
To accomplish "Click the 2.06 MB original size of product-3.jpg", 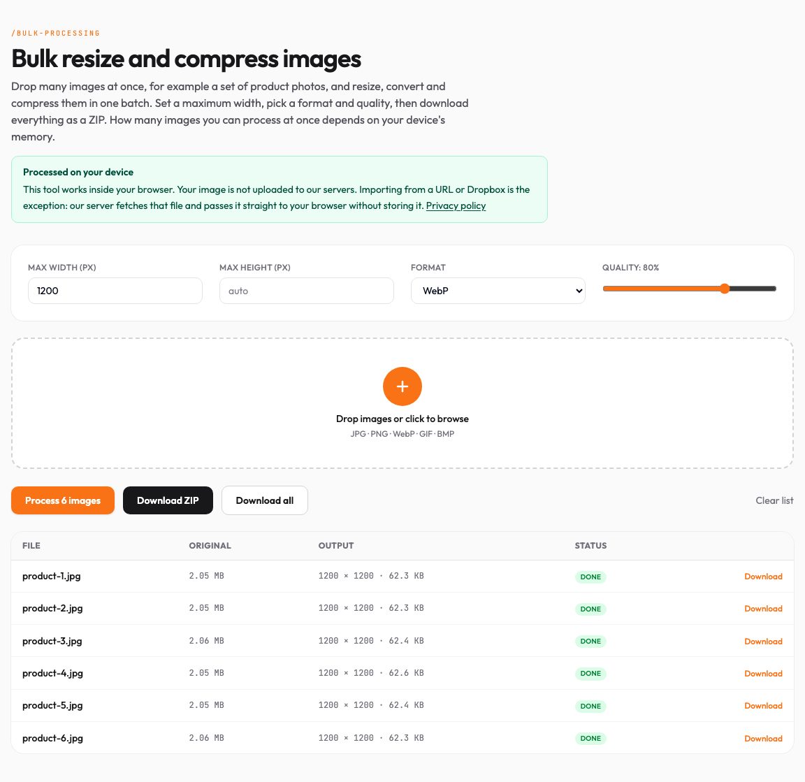I will pyautogui.click(x=206, y=640).
